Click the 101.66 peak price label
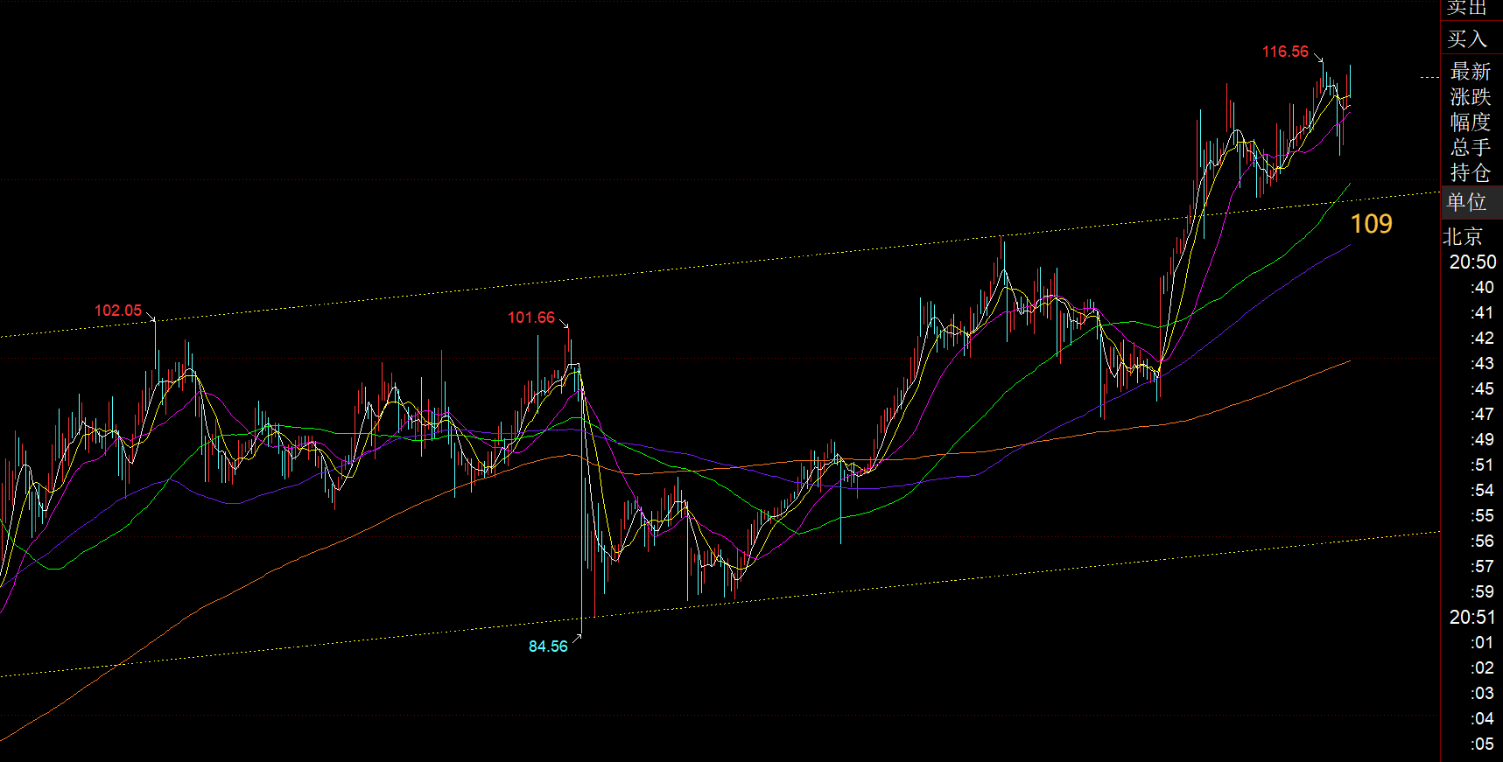This screenshot has width=1503, height=762. pos(531,318)
